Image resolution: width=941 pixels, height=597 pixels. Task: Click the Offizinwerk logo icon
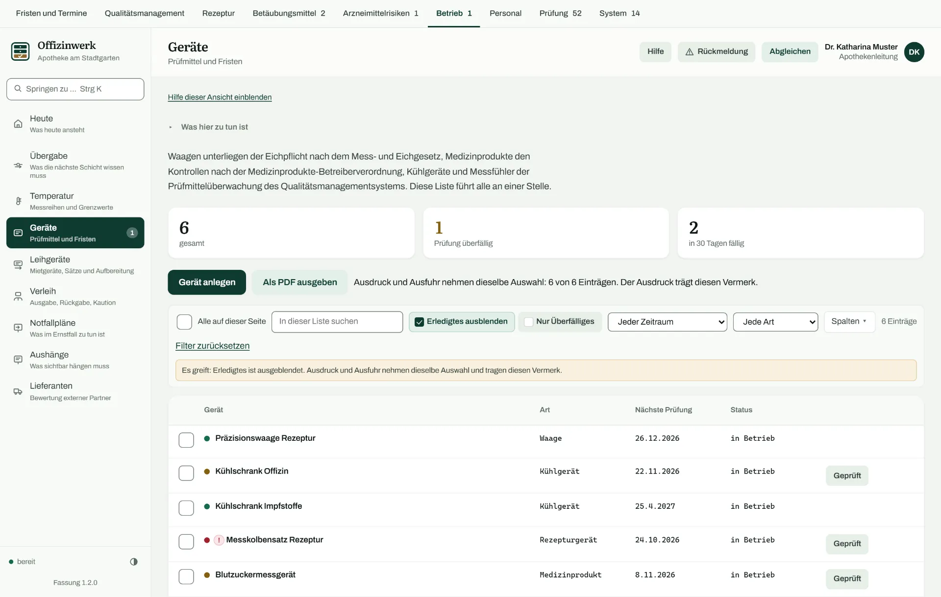coord(20,51)
